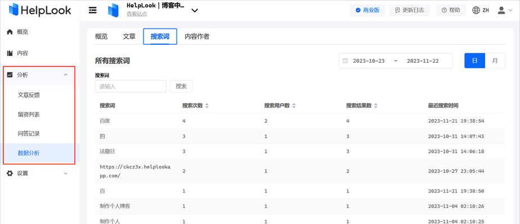
Task: Switch language via globe ZH icon
Action: coord(480,10)
